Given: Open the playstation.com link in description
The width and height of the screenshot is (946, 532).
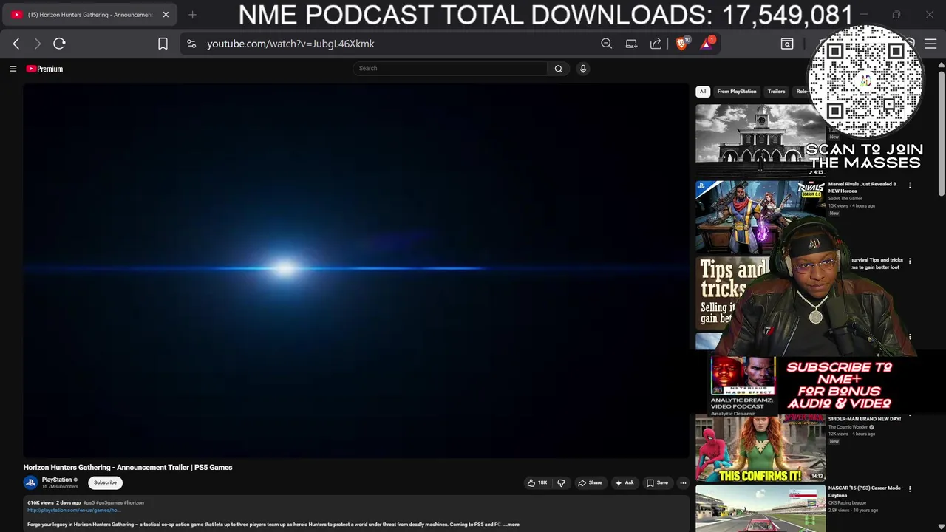Looking at the screenshot, I should 73,510.
